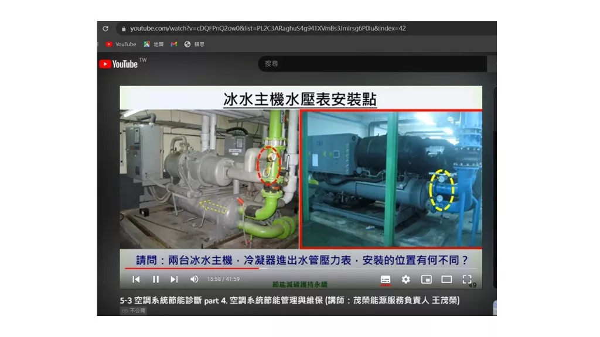Seek on the red video progress bar

(301, 269)
